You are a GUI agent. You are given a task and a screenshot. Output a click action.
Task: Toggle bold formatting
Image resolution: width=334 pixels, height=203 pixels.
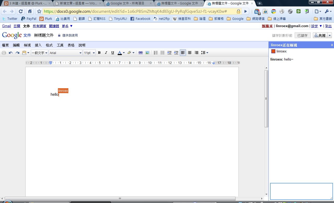99,53
